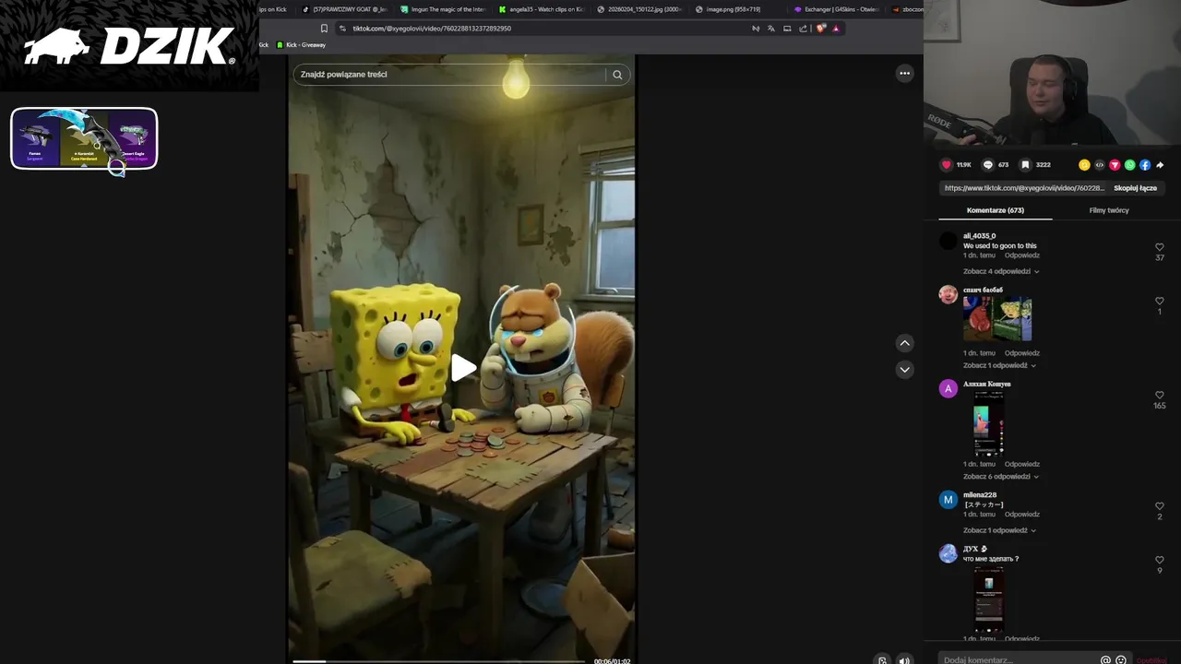Reply to milena228's comment

pos(1022,515)
